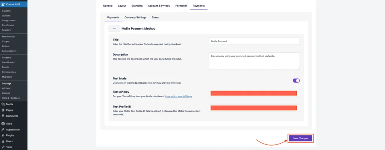Open Appearance via its paintbrush icon

(x=3, y=129)
